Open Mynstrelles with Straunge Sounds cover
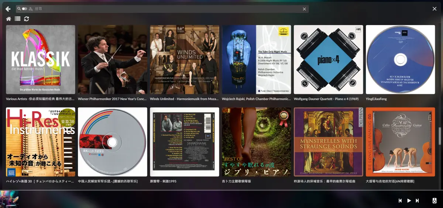The height and width of the screenshot is (208, 443). 329,142
